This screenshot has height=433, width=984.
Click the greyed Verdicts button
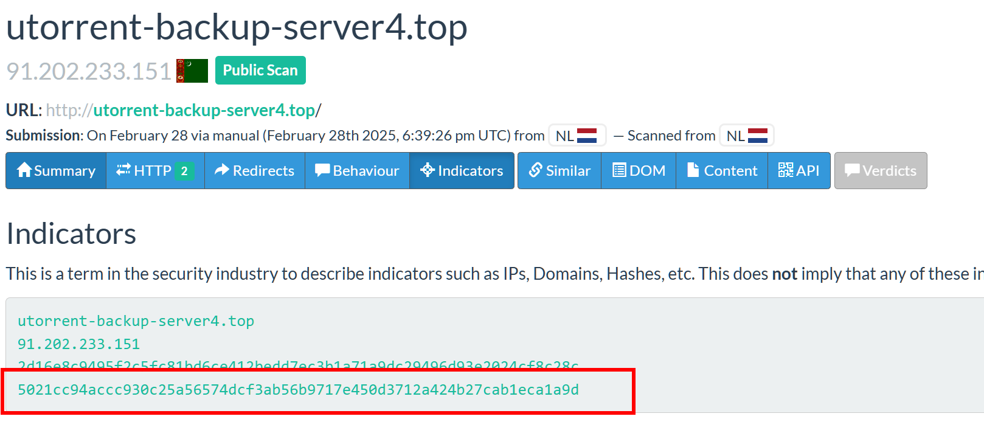click(x=881, y=171)
